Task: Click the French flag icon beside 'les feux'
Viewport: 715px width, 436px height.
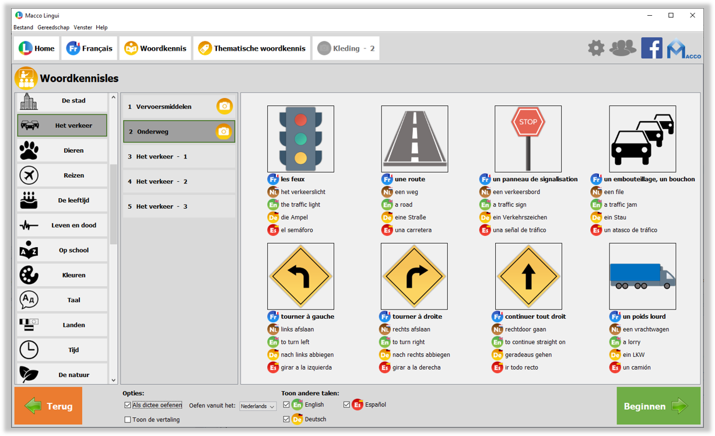Action: [273, 179]
